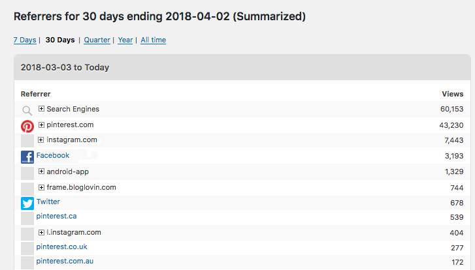Expand the l.instagram.com referrer row
Image resolution: width=475 pixels, height=270 pixels.
[x=42, y=232]
